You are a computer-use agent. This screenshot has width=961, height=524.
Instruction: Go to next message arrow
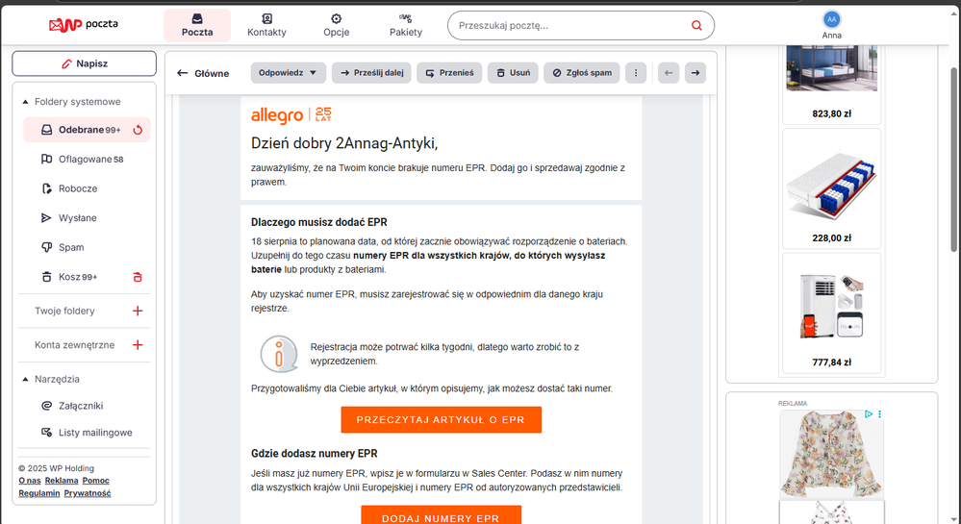[x=695, y=73]
